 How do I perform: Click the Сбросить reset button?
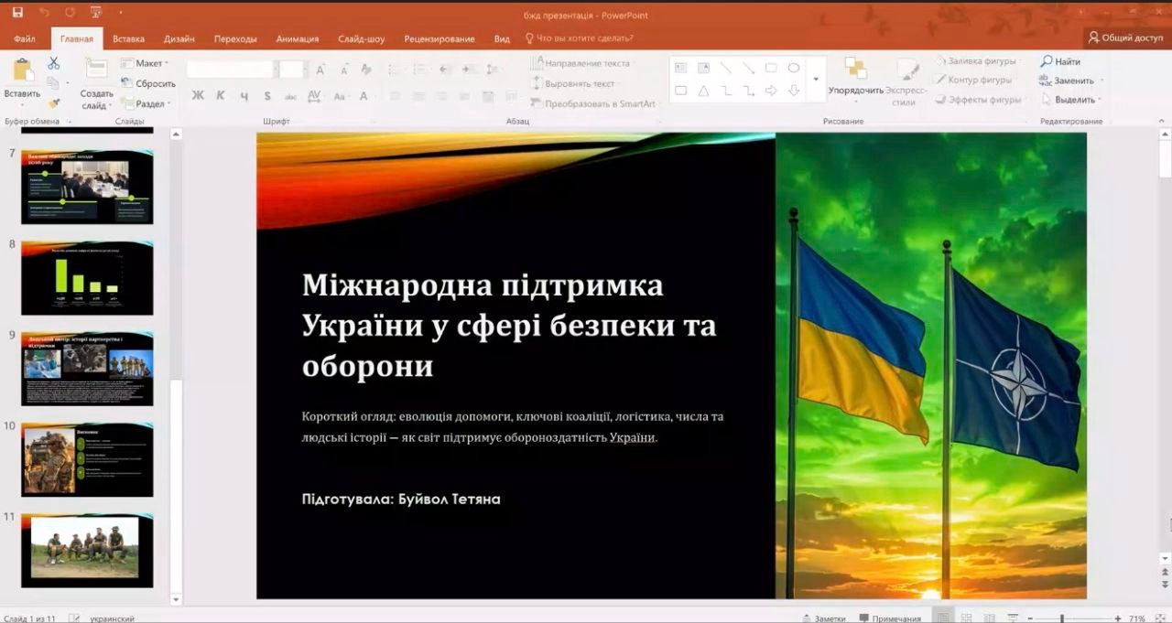[x=147, y=83]
